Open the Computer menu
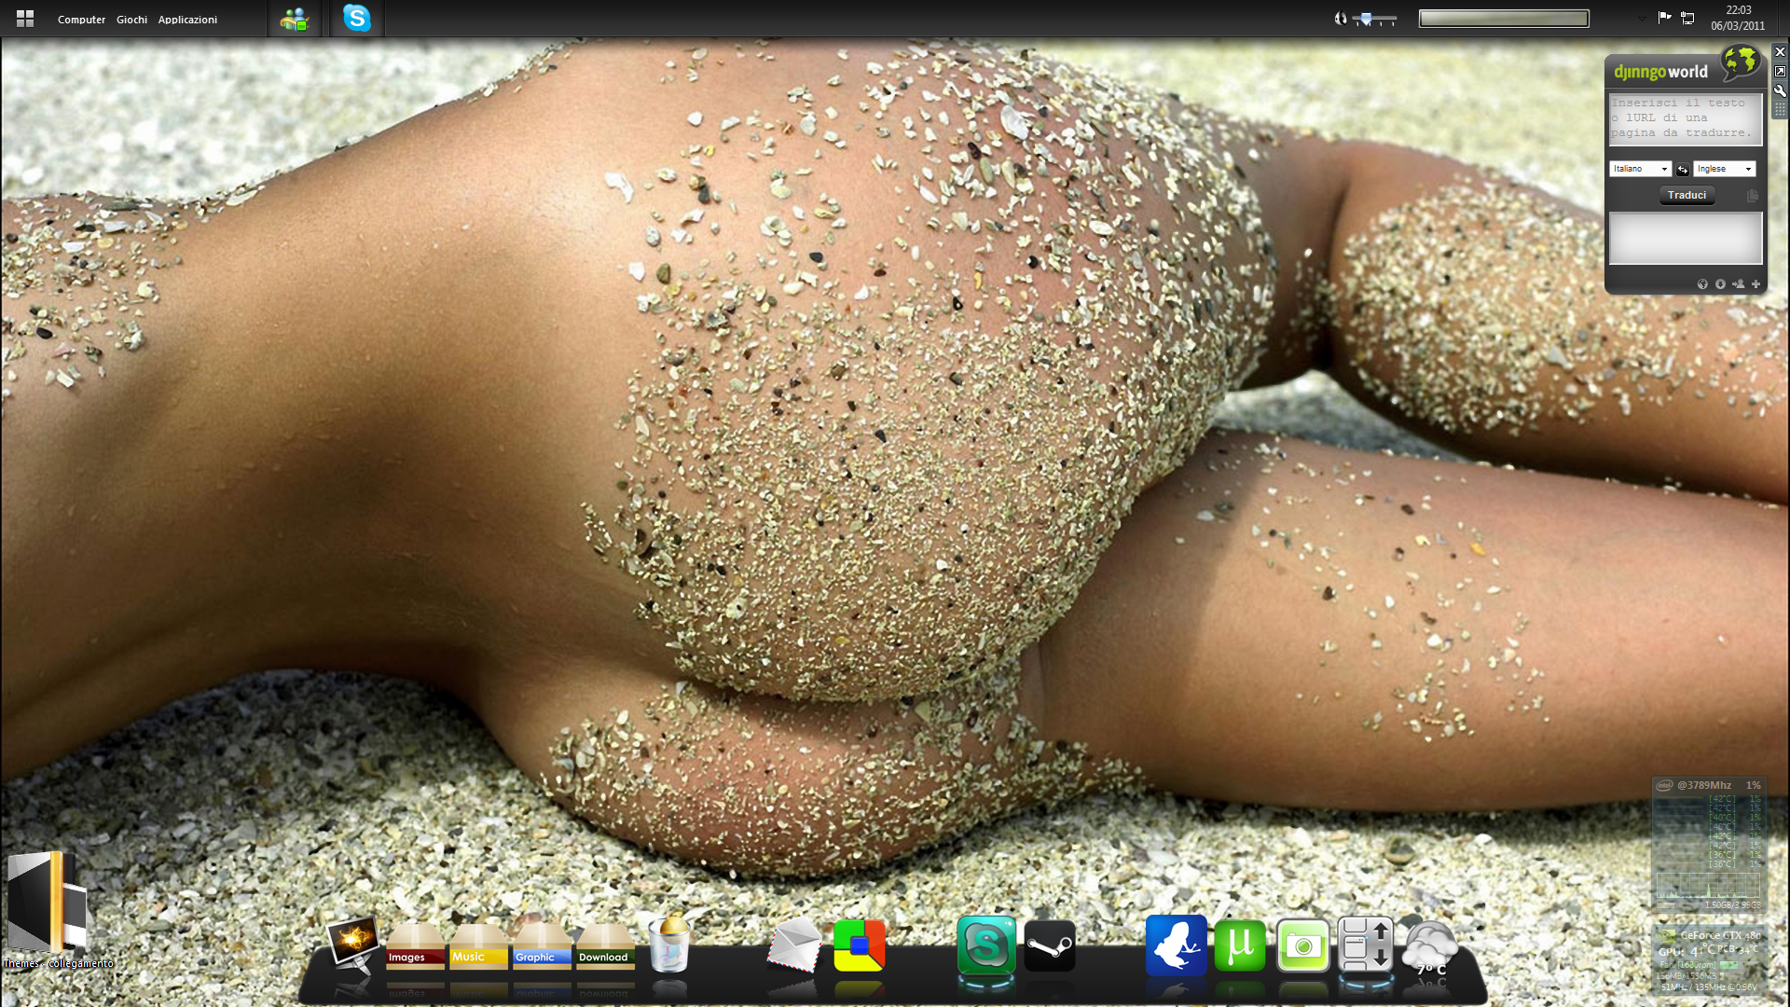This screenshot has width=1790, height=1007. pyautogui.click(x=81, y=20)
